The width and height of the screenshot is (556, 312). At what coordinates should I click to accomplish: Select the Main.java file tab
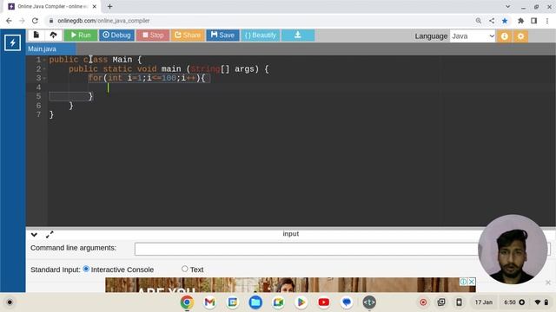[50, 49]
